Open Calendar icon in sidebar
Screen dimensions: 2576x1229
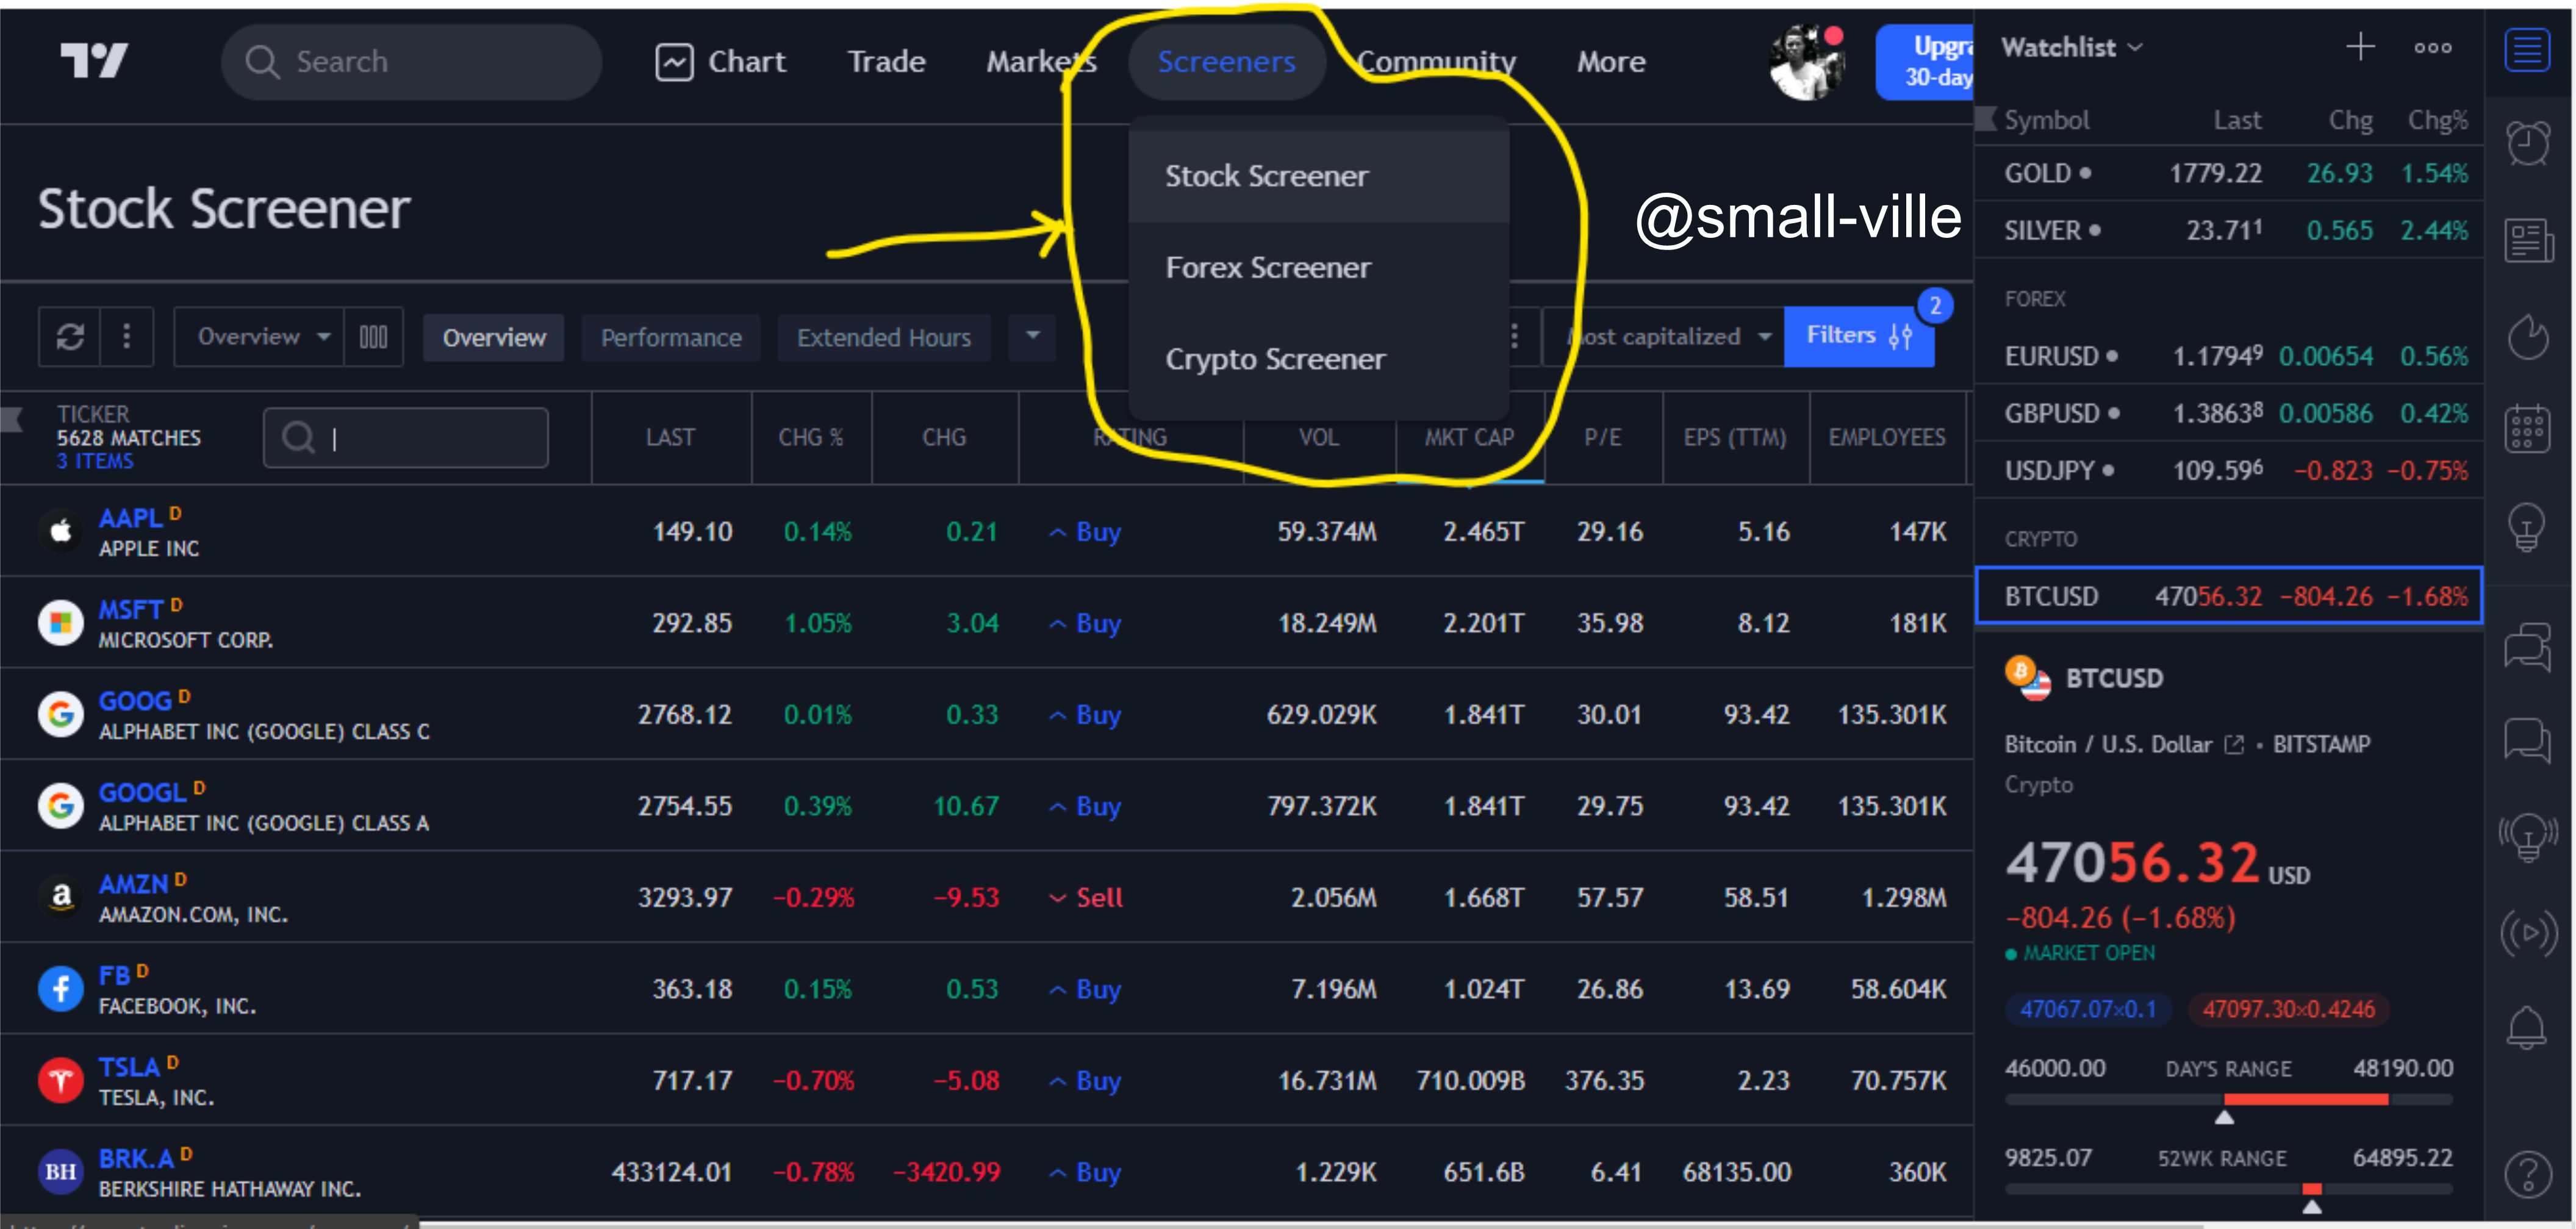(x=2527, y=429)
